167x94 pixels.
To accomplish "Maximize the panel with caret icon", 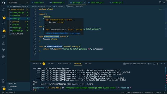I will (161, 64).
